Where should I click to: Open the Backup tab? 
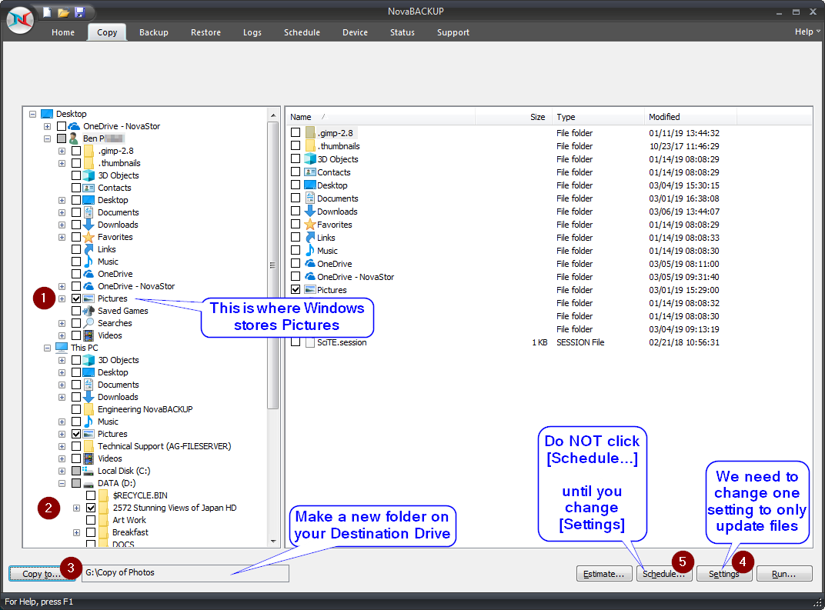tap(154, 32)
